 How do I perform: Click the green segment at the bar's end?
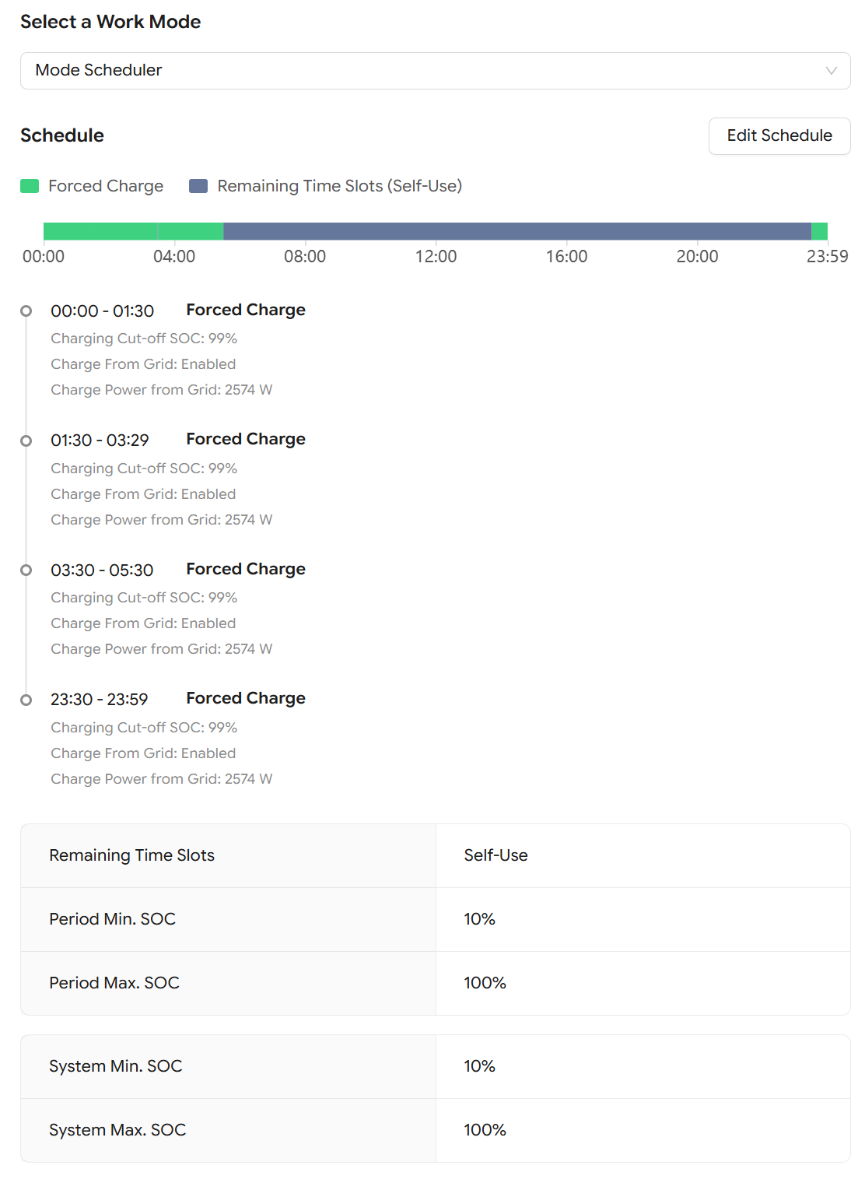[x=819, y=231]
